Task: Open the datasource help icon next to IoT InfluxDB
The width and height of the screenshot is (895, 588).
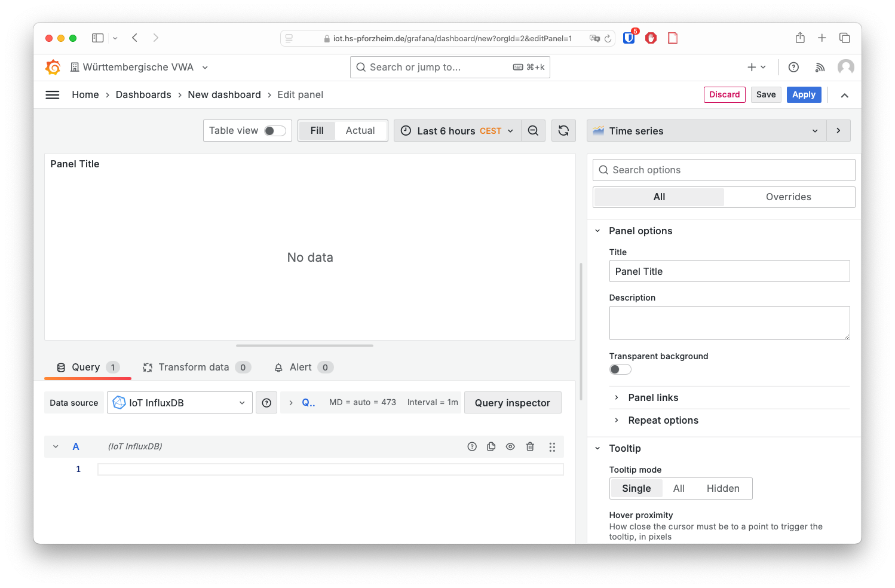Action: [x=266, y=402]
